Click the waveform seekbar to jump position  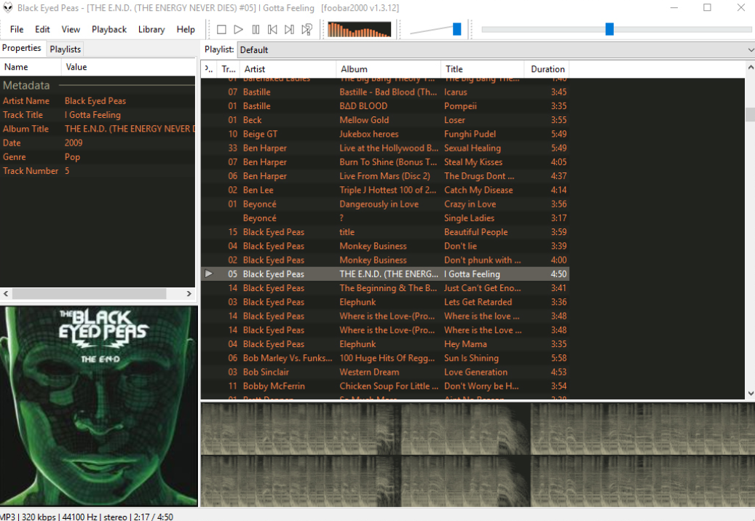click(478, 455)
